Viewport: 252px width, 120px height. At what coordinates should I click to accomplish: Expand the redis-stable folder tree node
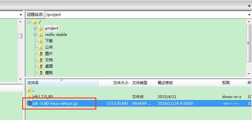[x=35, y=35]
